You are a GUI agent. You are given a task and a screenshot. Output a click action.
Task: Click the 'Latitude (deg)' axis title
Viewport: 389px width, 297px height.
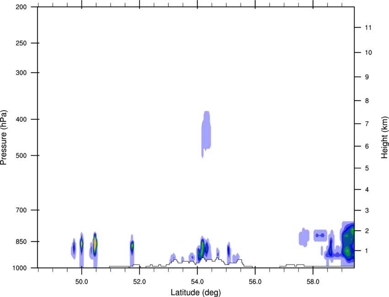pyautogui.click(x=195, y=292)
